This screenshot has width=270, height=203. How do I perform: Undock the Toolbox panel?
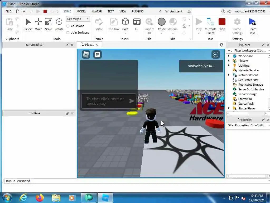point(67,113)
